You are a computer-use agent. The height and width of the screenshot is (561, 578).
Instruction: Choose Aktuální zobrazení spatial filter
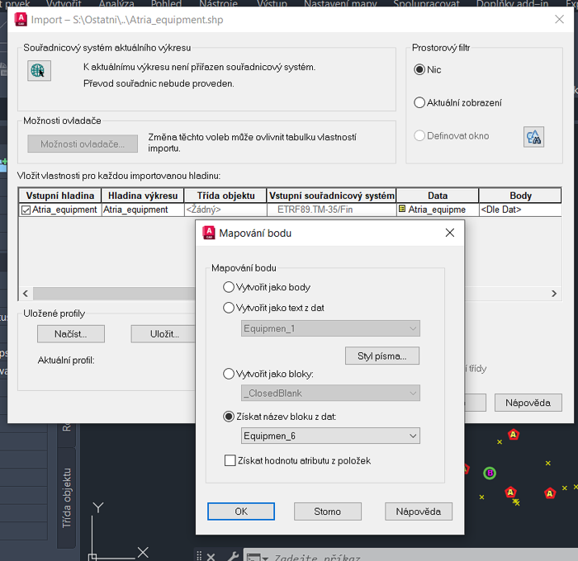tap(419, 103)
